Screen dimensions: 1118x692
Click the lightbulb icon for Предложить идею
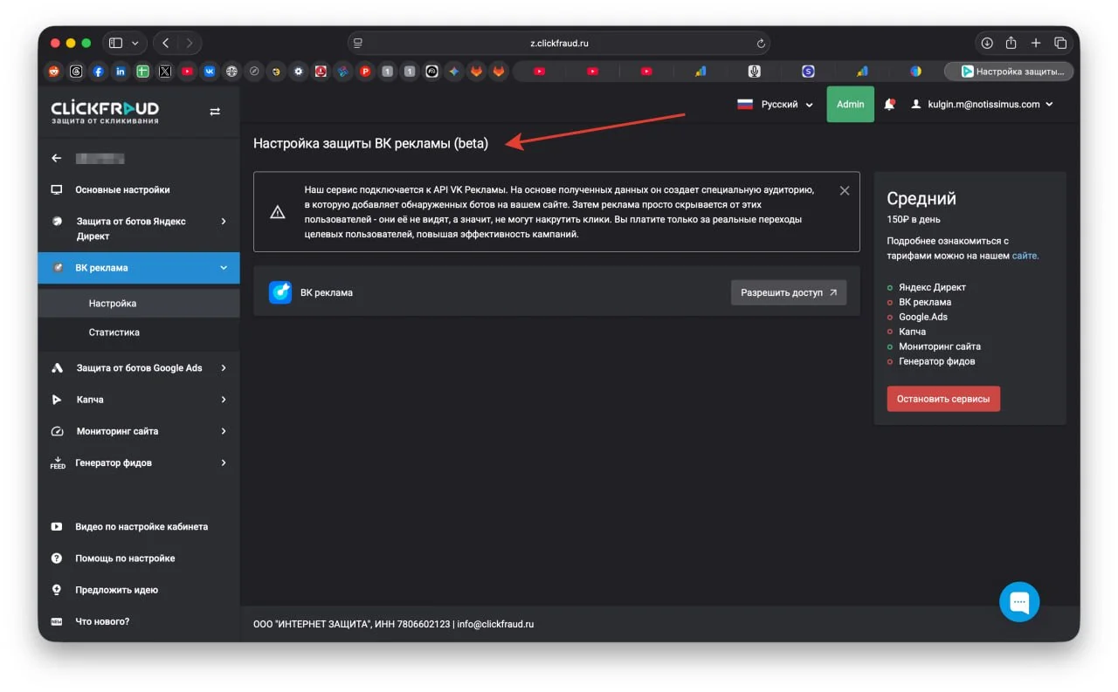pos(57,590)
